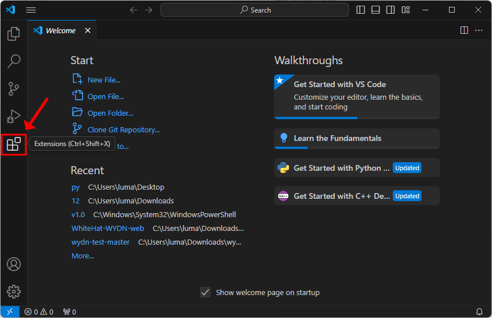Close the Welcome tab
The width and height of the screenshot is (492, 318).
point(88,30)
